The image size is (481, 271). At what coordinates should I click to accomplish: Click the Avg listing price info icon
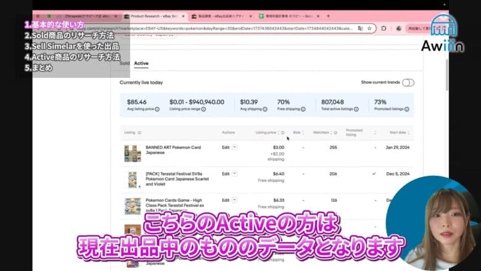point(157,109)
